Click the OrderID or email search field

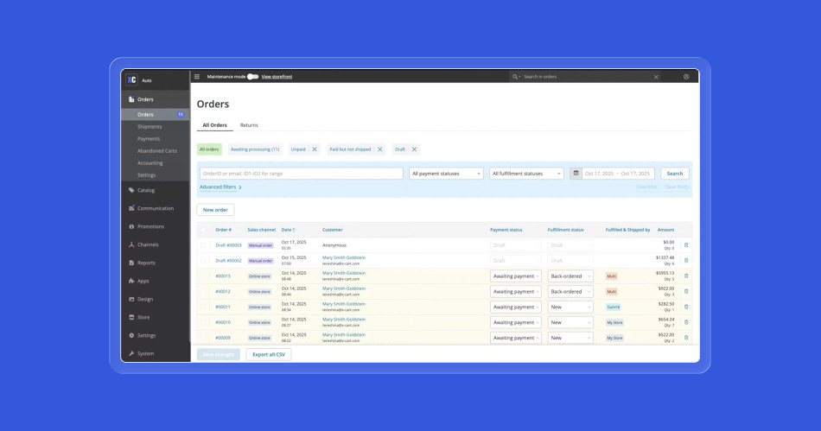click(301, 174)
